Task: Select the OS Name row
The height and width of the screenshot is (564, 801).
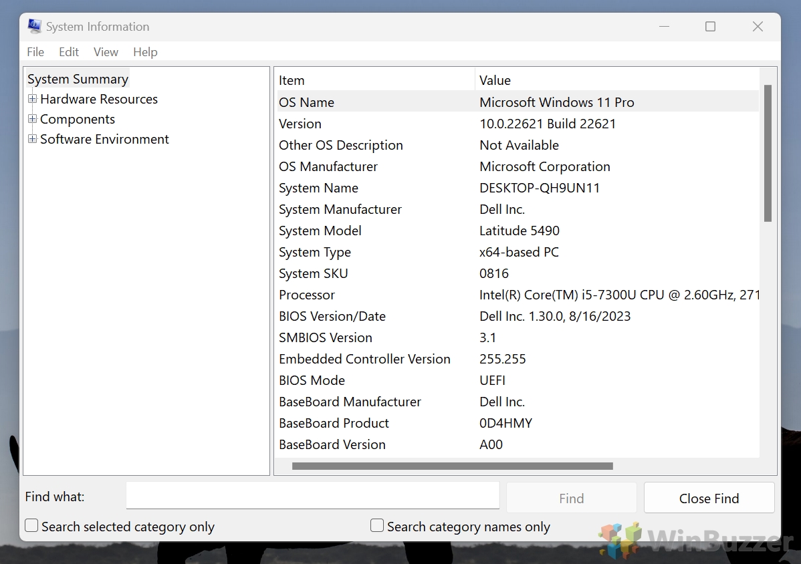Action: tap(518, 102)
